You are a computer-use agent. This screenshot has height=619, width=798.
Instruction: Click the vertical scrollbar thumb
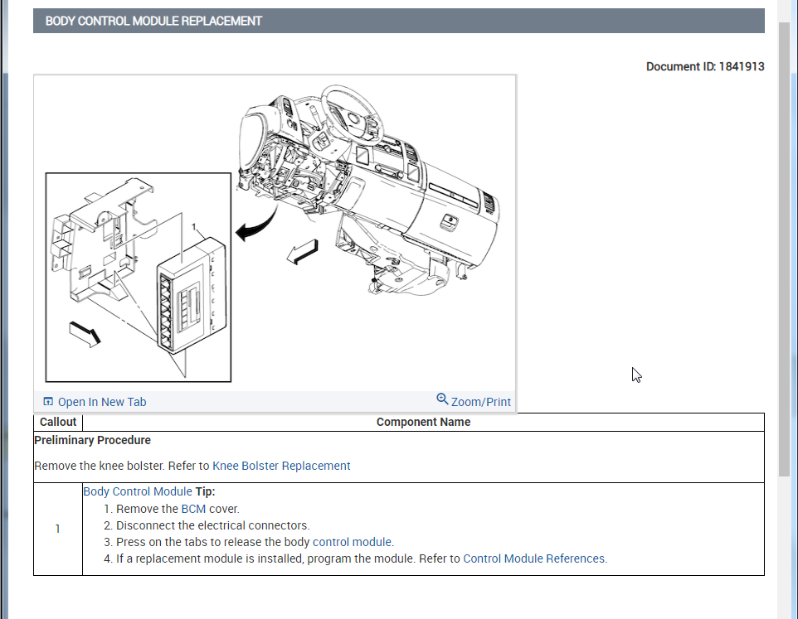[x=784, y=249]
